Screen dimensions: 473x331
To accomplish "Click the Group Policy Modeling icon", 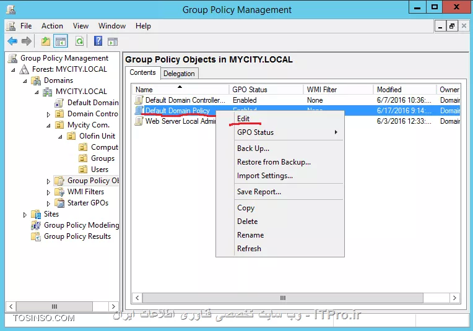I will point(36,225).
